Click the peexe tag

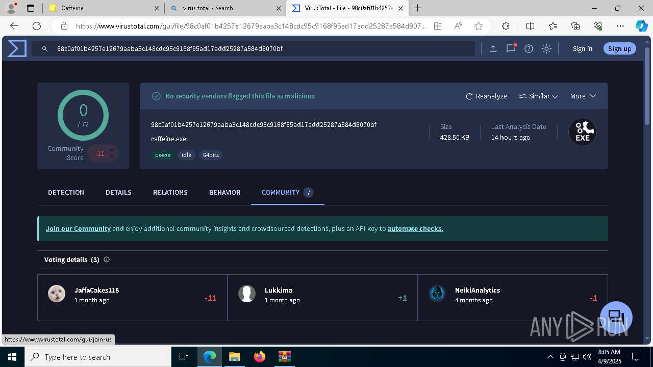click(163, 155)
